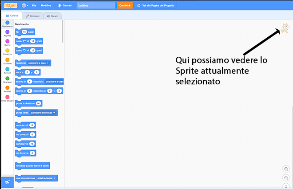Open the globe language selector

24,5
